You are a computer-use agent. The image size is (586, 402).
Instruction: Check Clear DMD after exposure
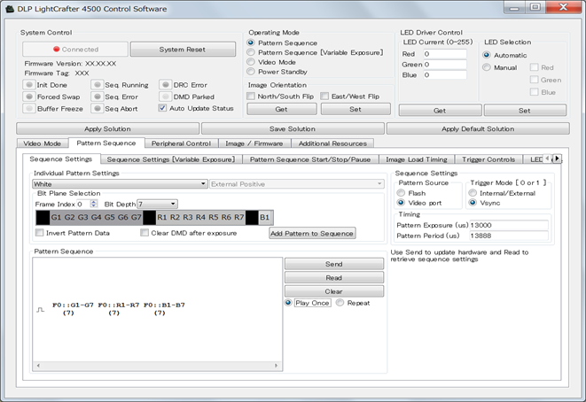(x=145, y=233)
